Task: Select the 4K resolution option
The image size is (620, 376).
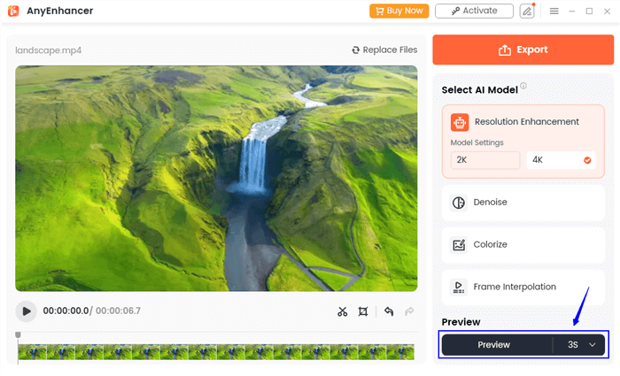Action: click(560, 160)
